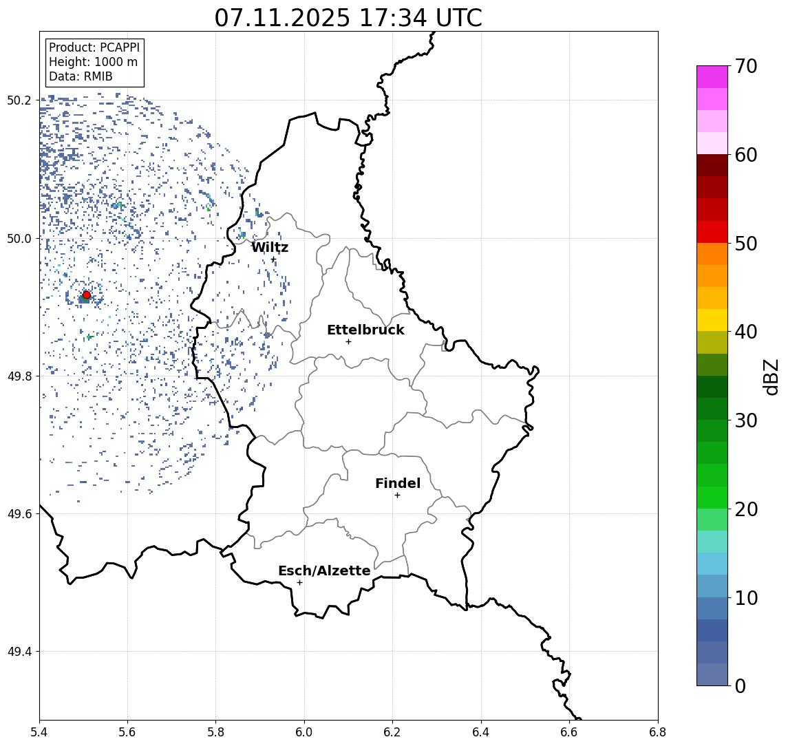Click the longitude label 6.8
Viewport: 788px width, 746px height.
(x=658, y=732)
